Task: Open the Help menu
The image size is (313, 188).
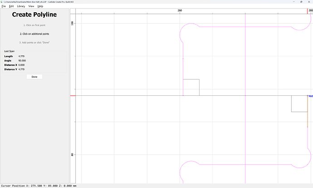Action: (40, 6)
